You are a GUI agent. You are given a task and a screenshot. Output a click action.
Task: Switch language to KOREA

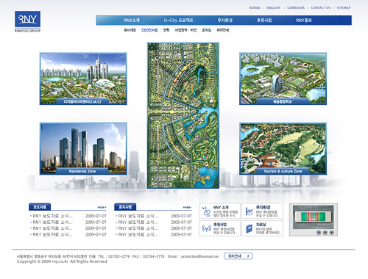point(255,8)
